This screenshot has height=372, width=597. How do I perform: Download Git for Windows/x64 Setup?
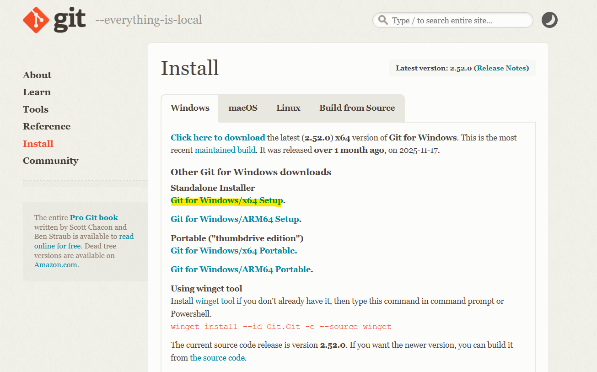point(226,200)
